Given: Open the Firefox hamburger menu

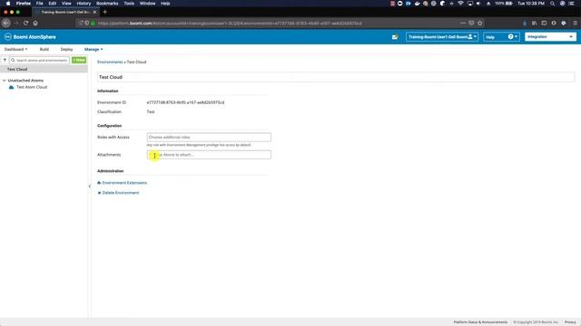Looking at the screenshot, I should (x=575, y=23).
